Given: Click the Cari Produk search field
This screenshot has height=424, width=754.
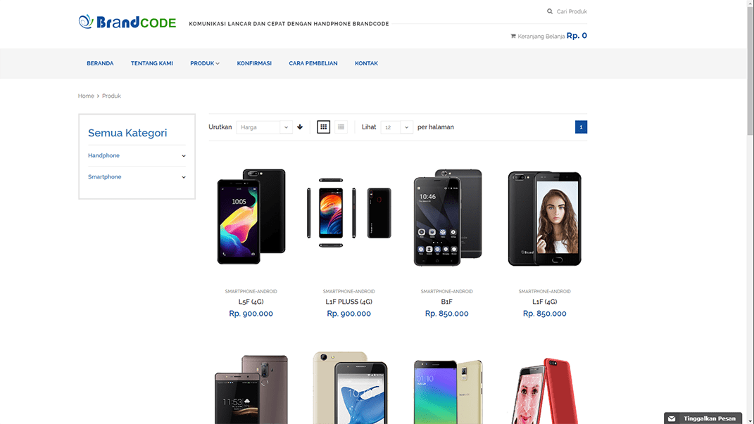Looking at the screenshot, I should (x=572, y=11).
